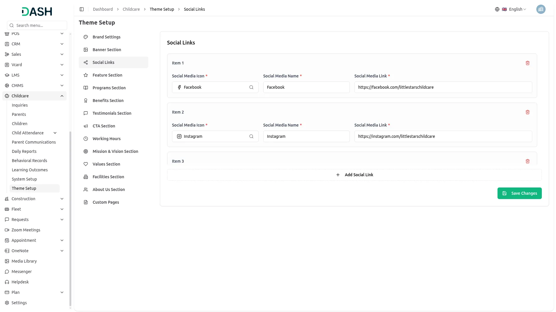
Task: Click the Search menu input field
Action: pyautogui.click(x=41, y=25)
